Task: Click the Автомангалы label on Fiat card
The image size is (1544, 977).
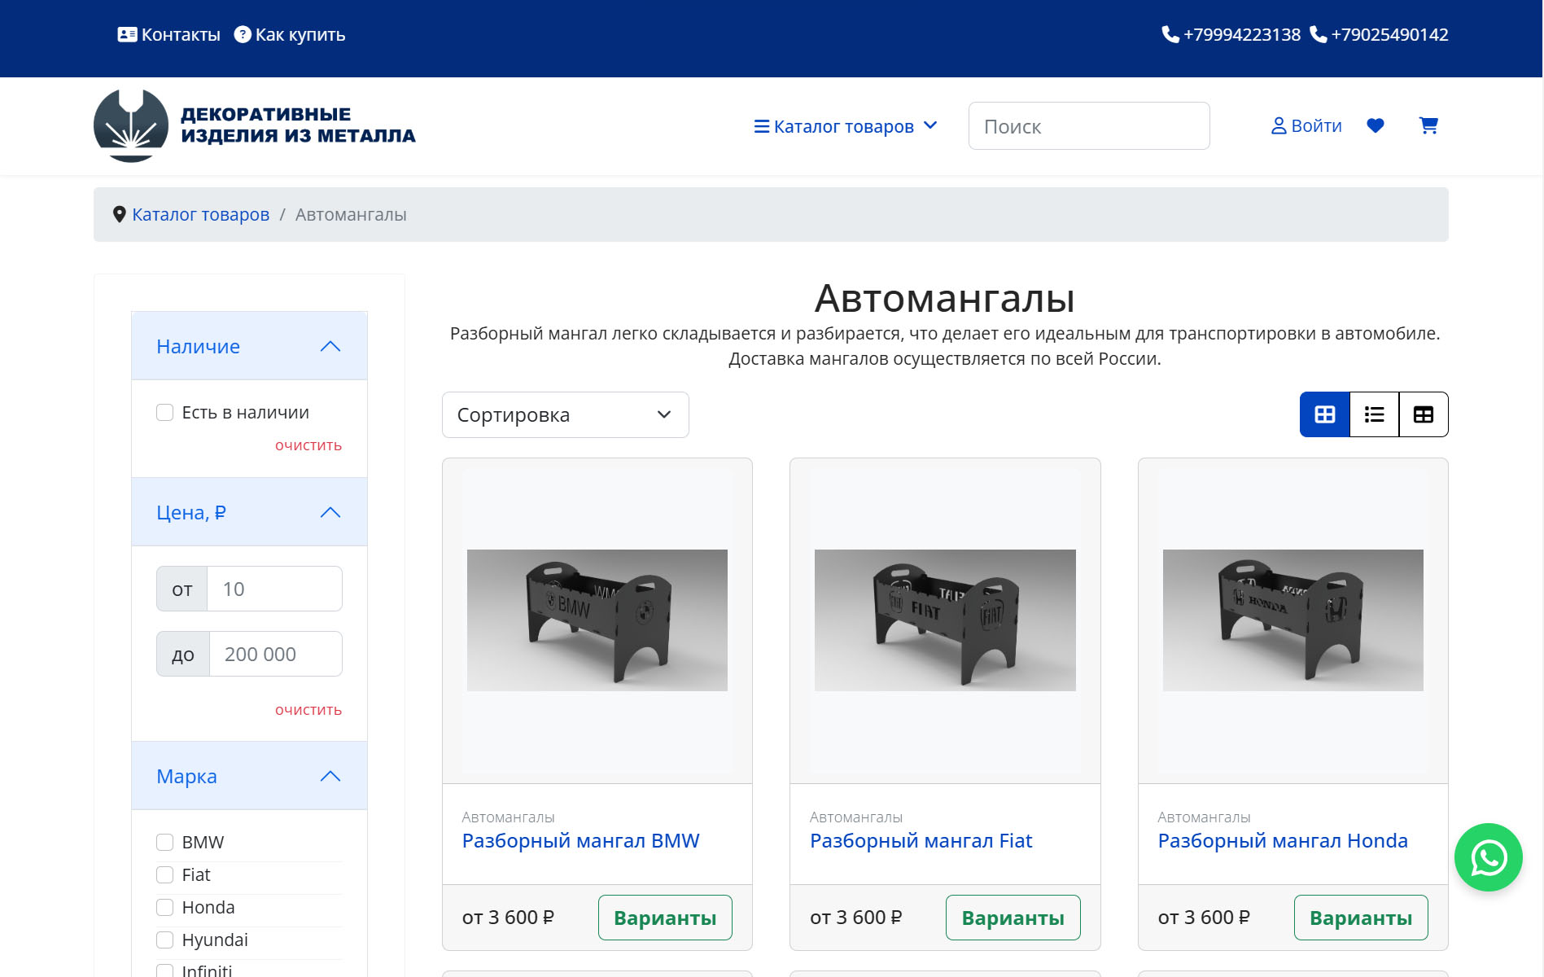Action: [856, 817]
